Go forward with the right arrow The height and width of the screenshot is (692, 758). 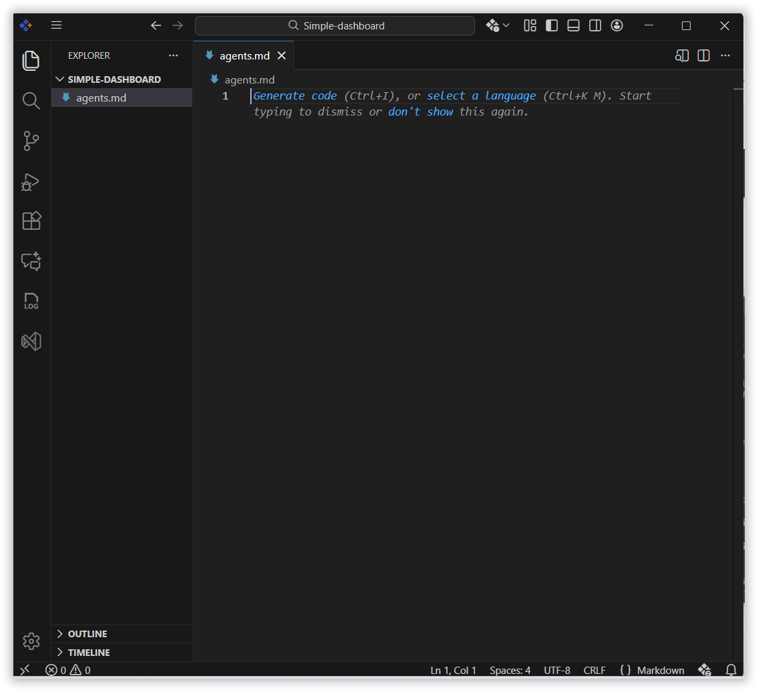pos(178,25)
